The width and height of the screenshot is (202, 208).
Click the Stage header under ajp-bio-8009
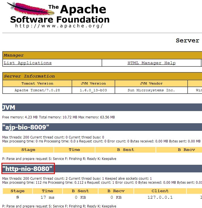click(x=28, y=150)
